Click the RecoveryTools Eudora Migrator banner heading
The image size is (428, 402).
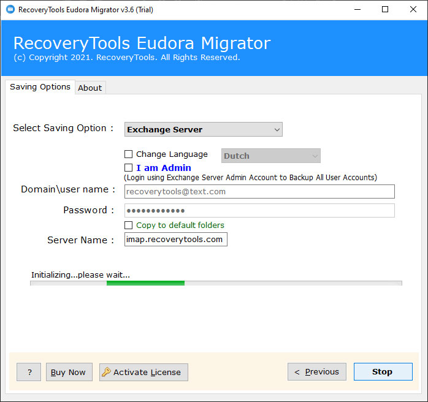click(142, 43)
